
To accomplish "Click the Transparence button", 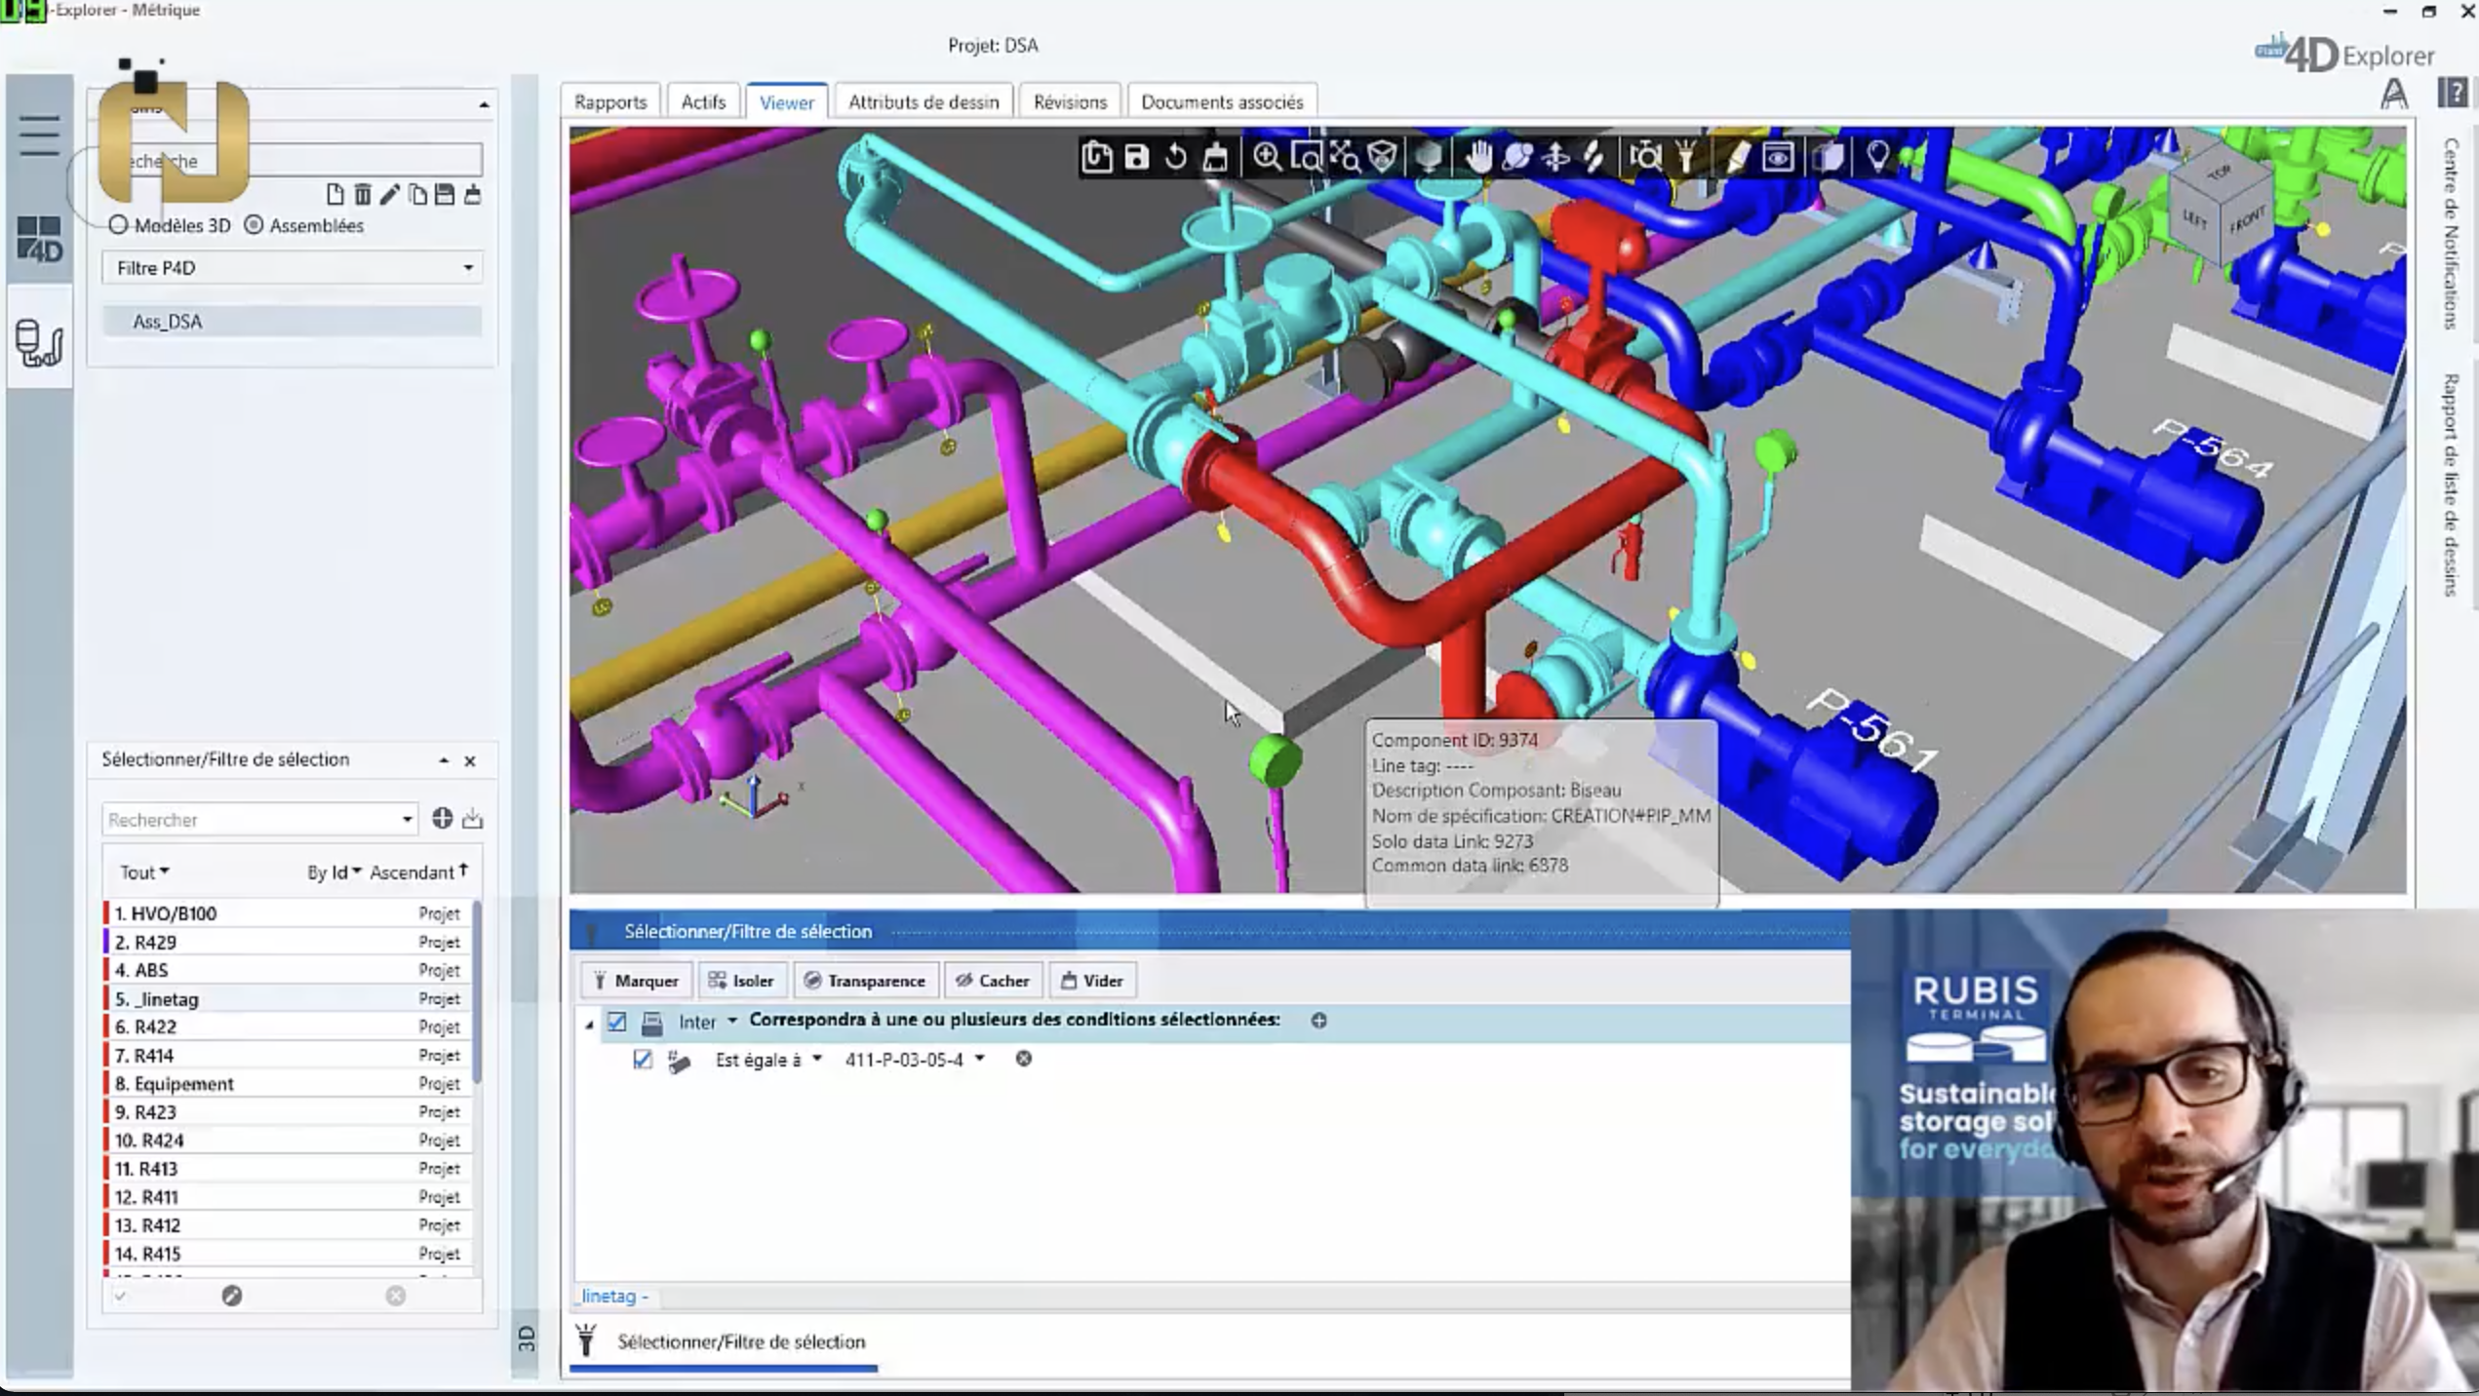I will [865, 981].
